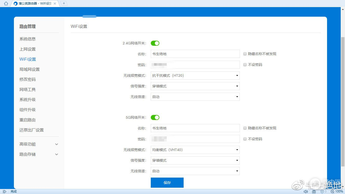Select WiFi设置 in sidebar
The width and height of the screenshot is (345, 194).
point(28,59)
